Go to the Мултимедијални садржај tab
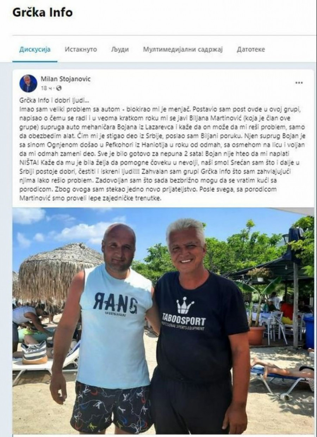 coord(183,49)
